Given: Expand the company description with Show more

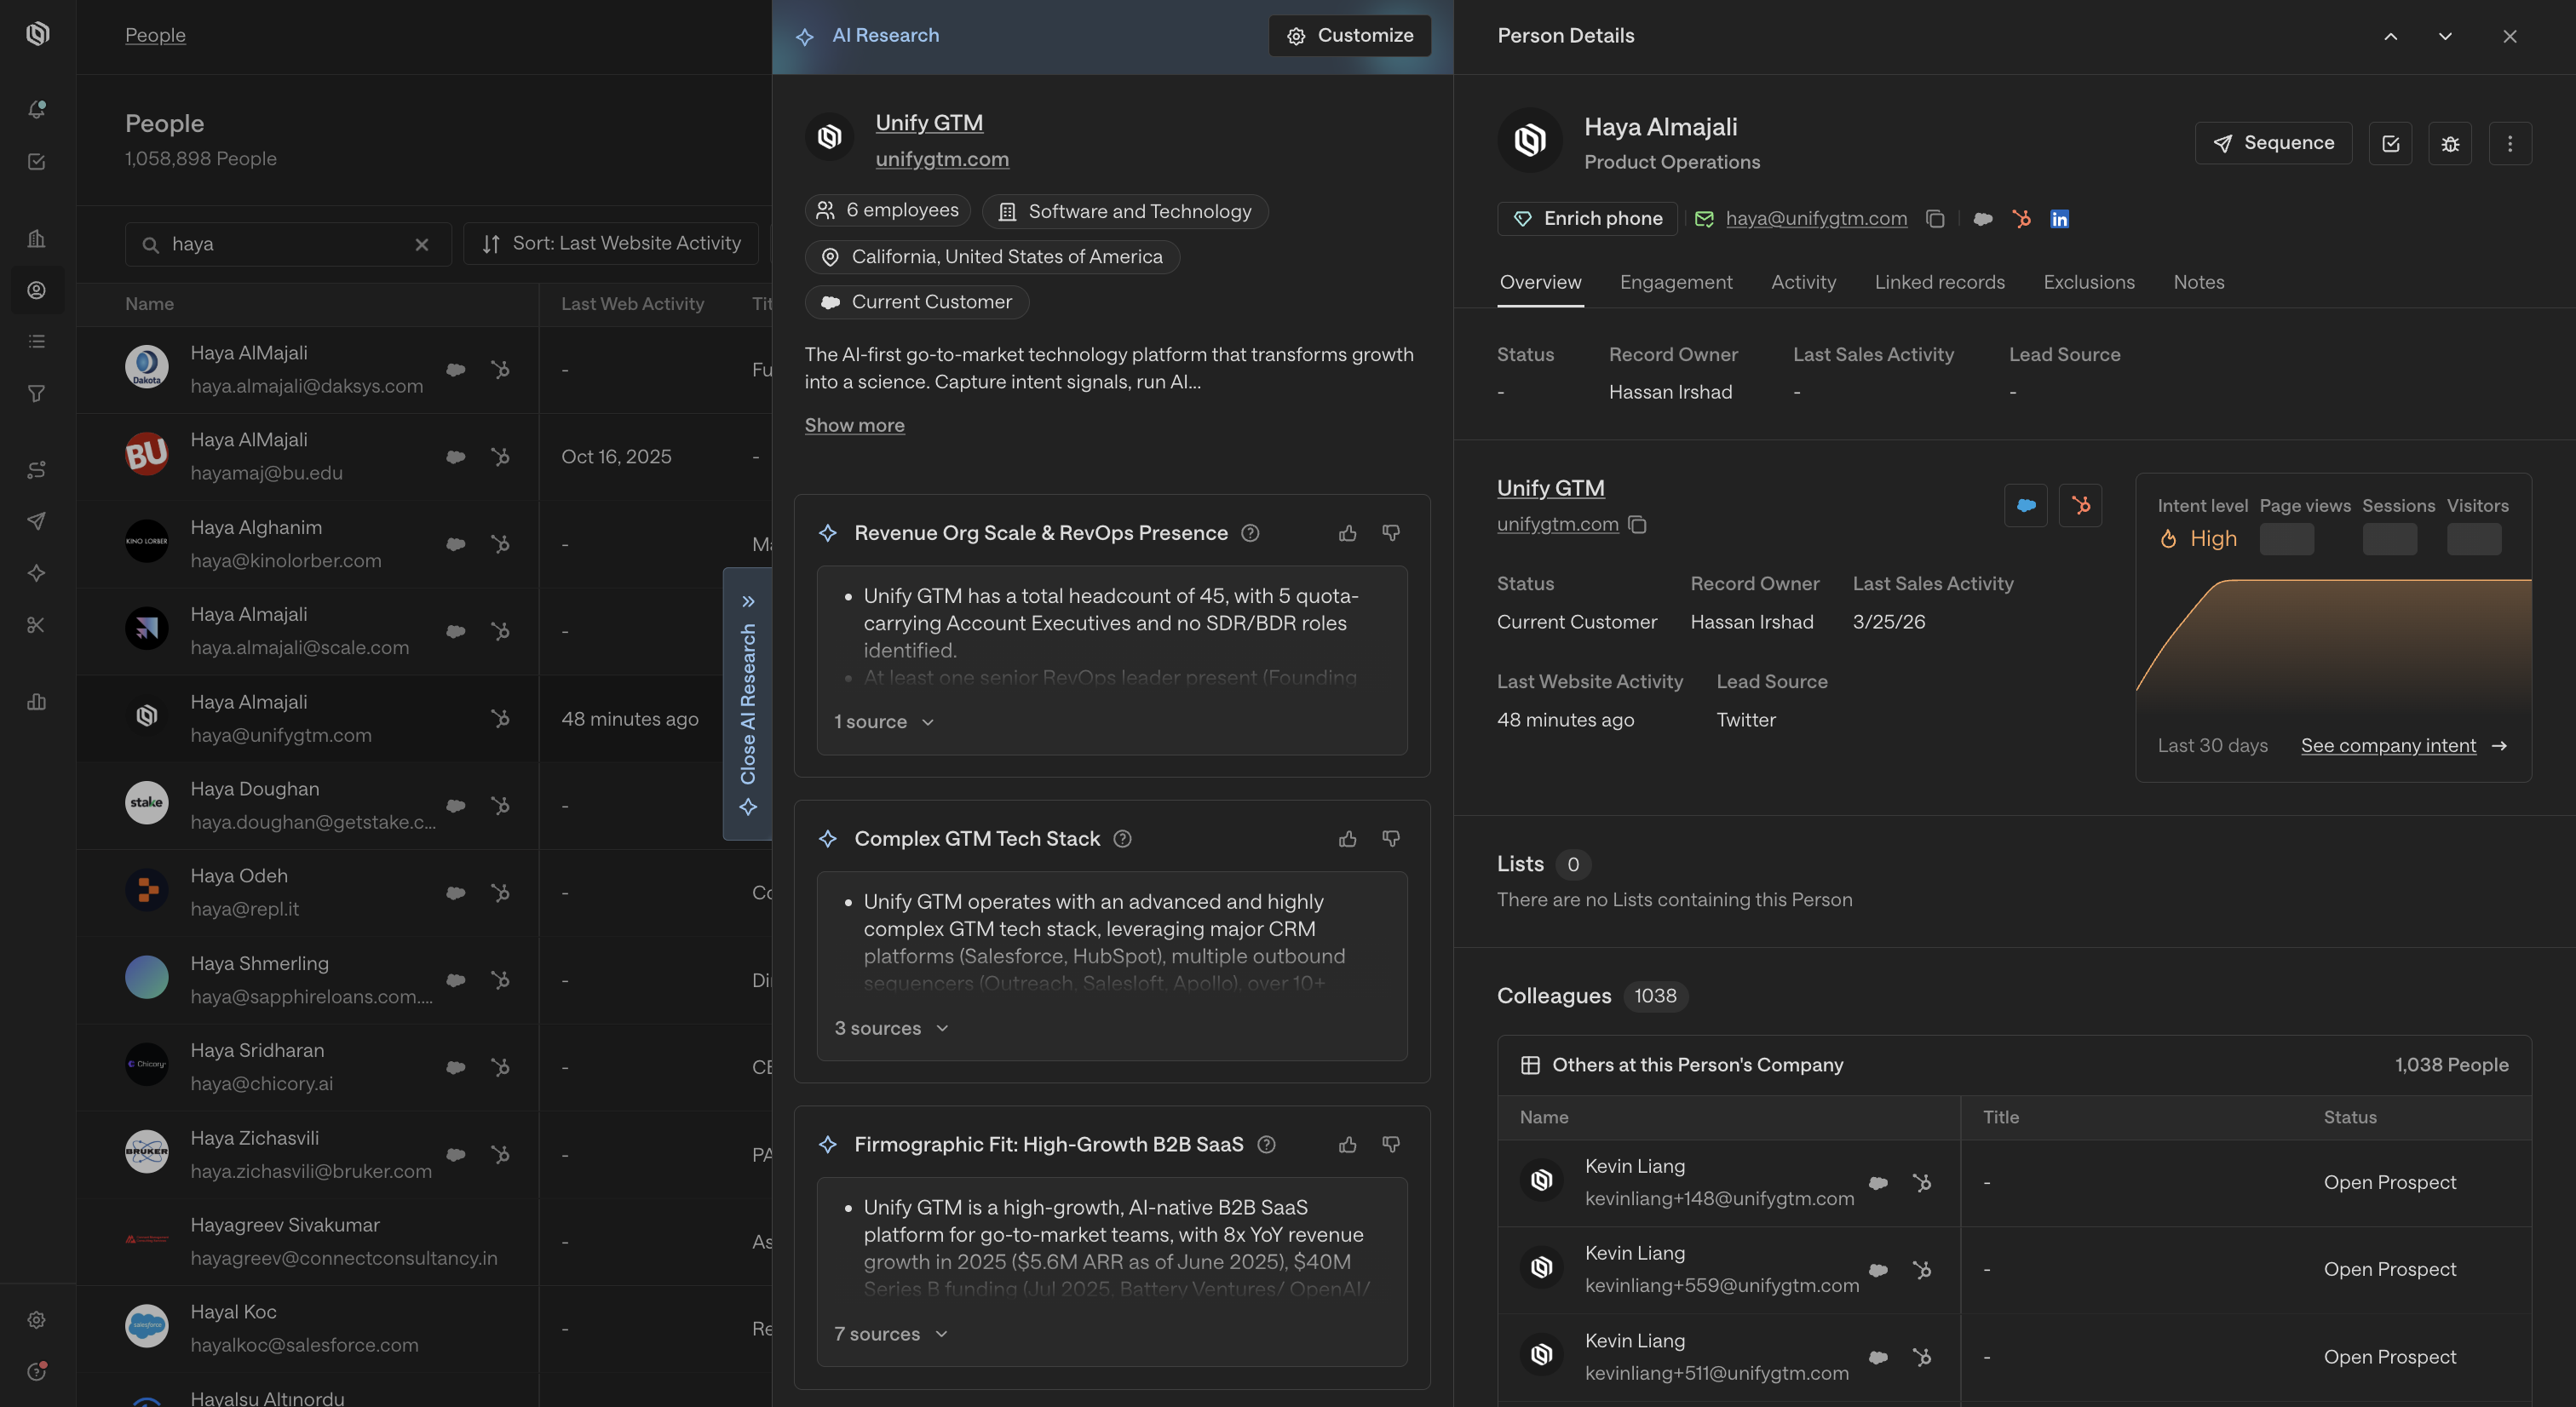Looking at the screenshot, I should point(855,425).
